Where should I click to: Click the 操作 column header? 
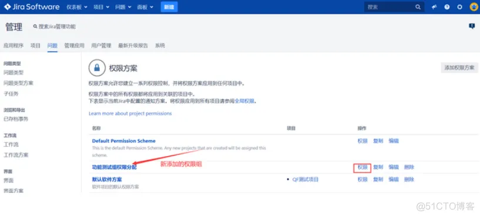point(362,128)
